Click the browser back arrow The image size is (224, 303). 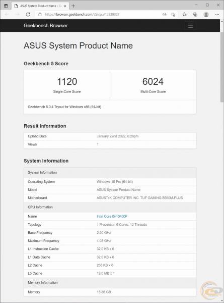(x=7, y=15)
